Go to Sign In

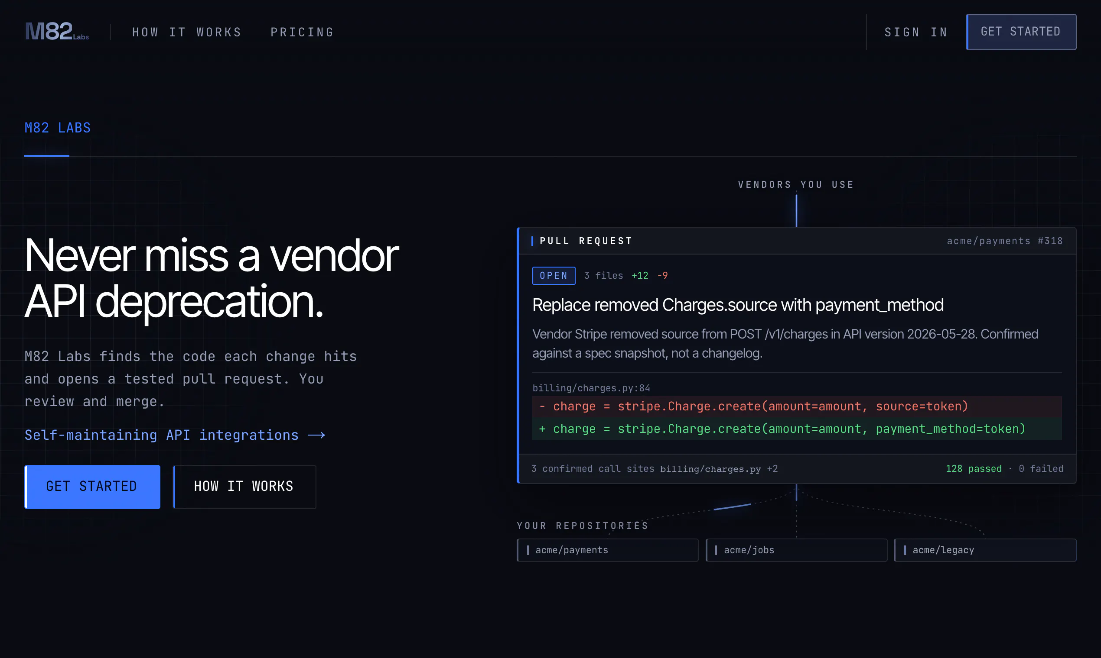(x=916, y=32)
